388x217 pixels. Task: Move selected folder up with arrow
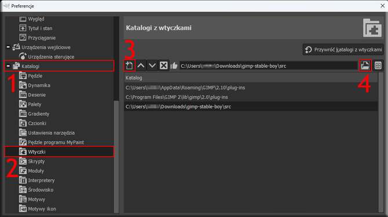(x=141, y=65)
